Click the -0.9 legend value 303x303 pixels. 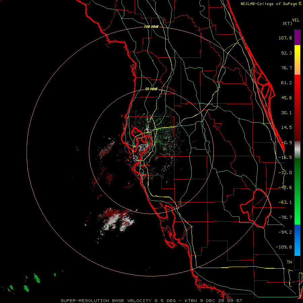point(287,143)
